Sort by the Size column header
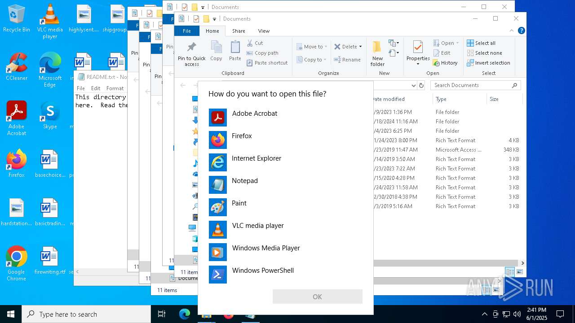The height and width of the screenshot is (323, 575). [x=504, y=99]
